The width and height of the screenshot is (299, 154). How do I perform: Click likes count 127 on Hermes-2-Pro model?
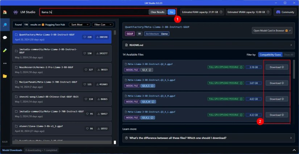[x=89, y=70]
